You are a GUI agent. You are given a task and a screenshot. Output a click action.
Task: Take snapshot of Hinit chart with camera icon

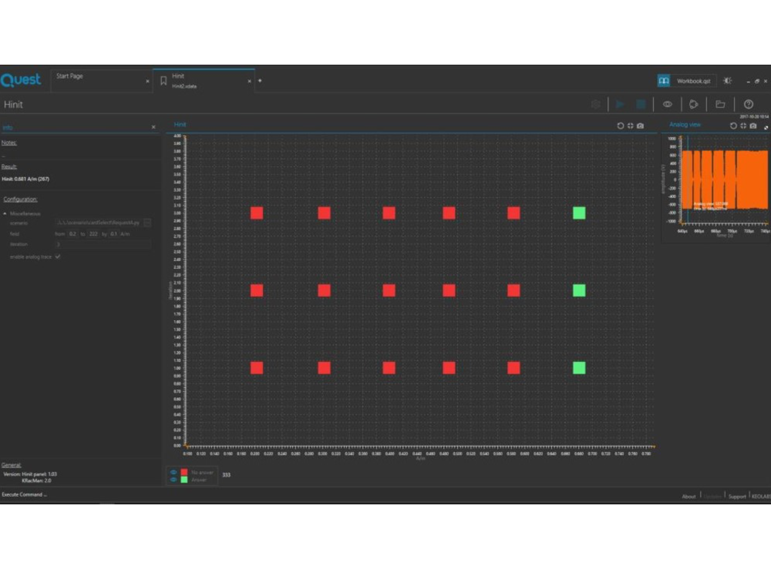(x=640, y=126)
